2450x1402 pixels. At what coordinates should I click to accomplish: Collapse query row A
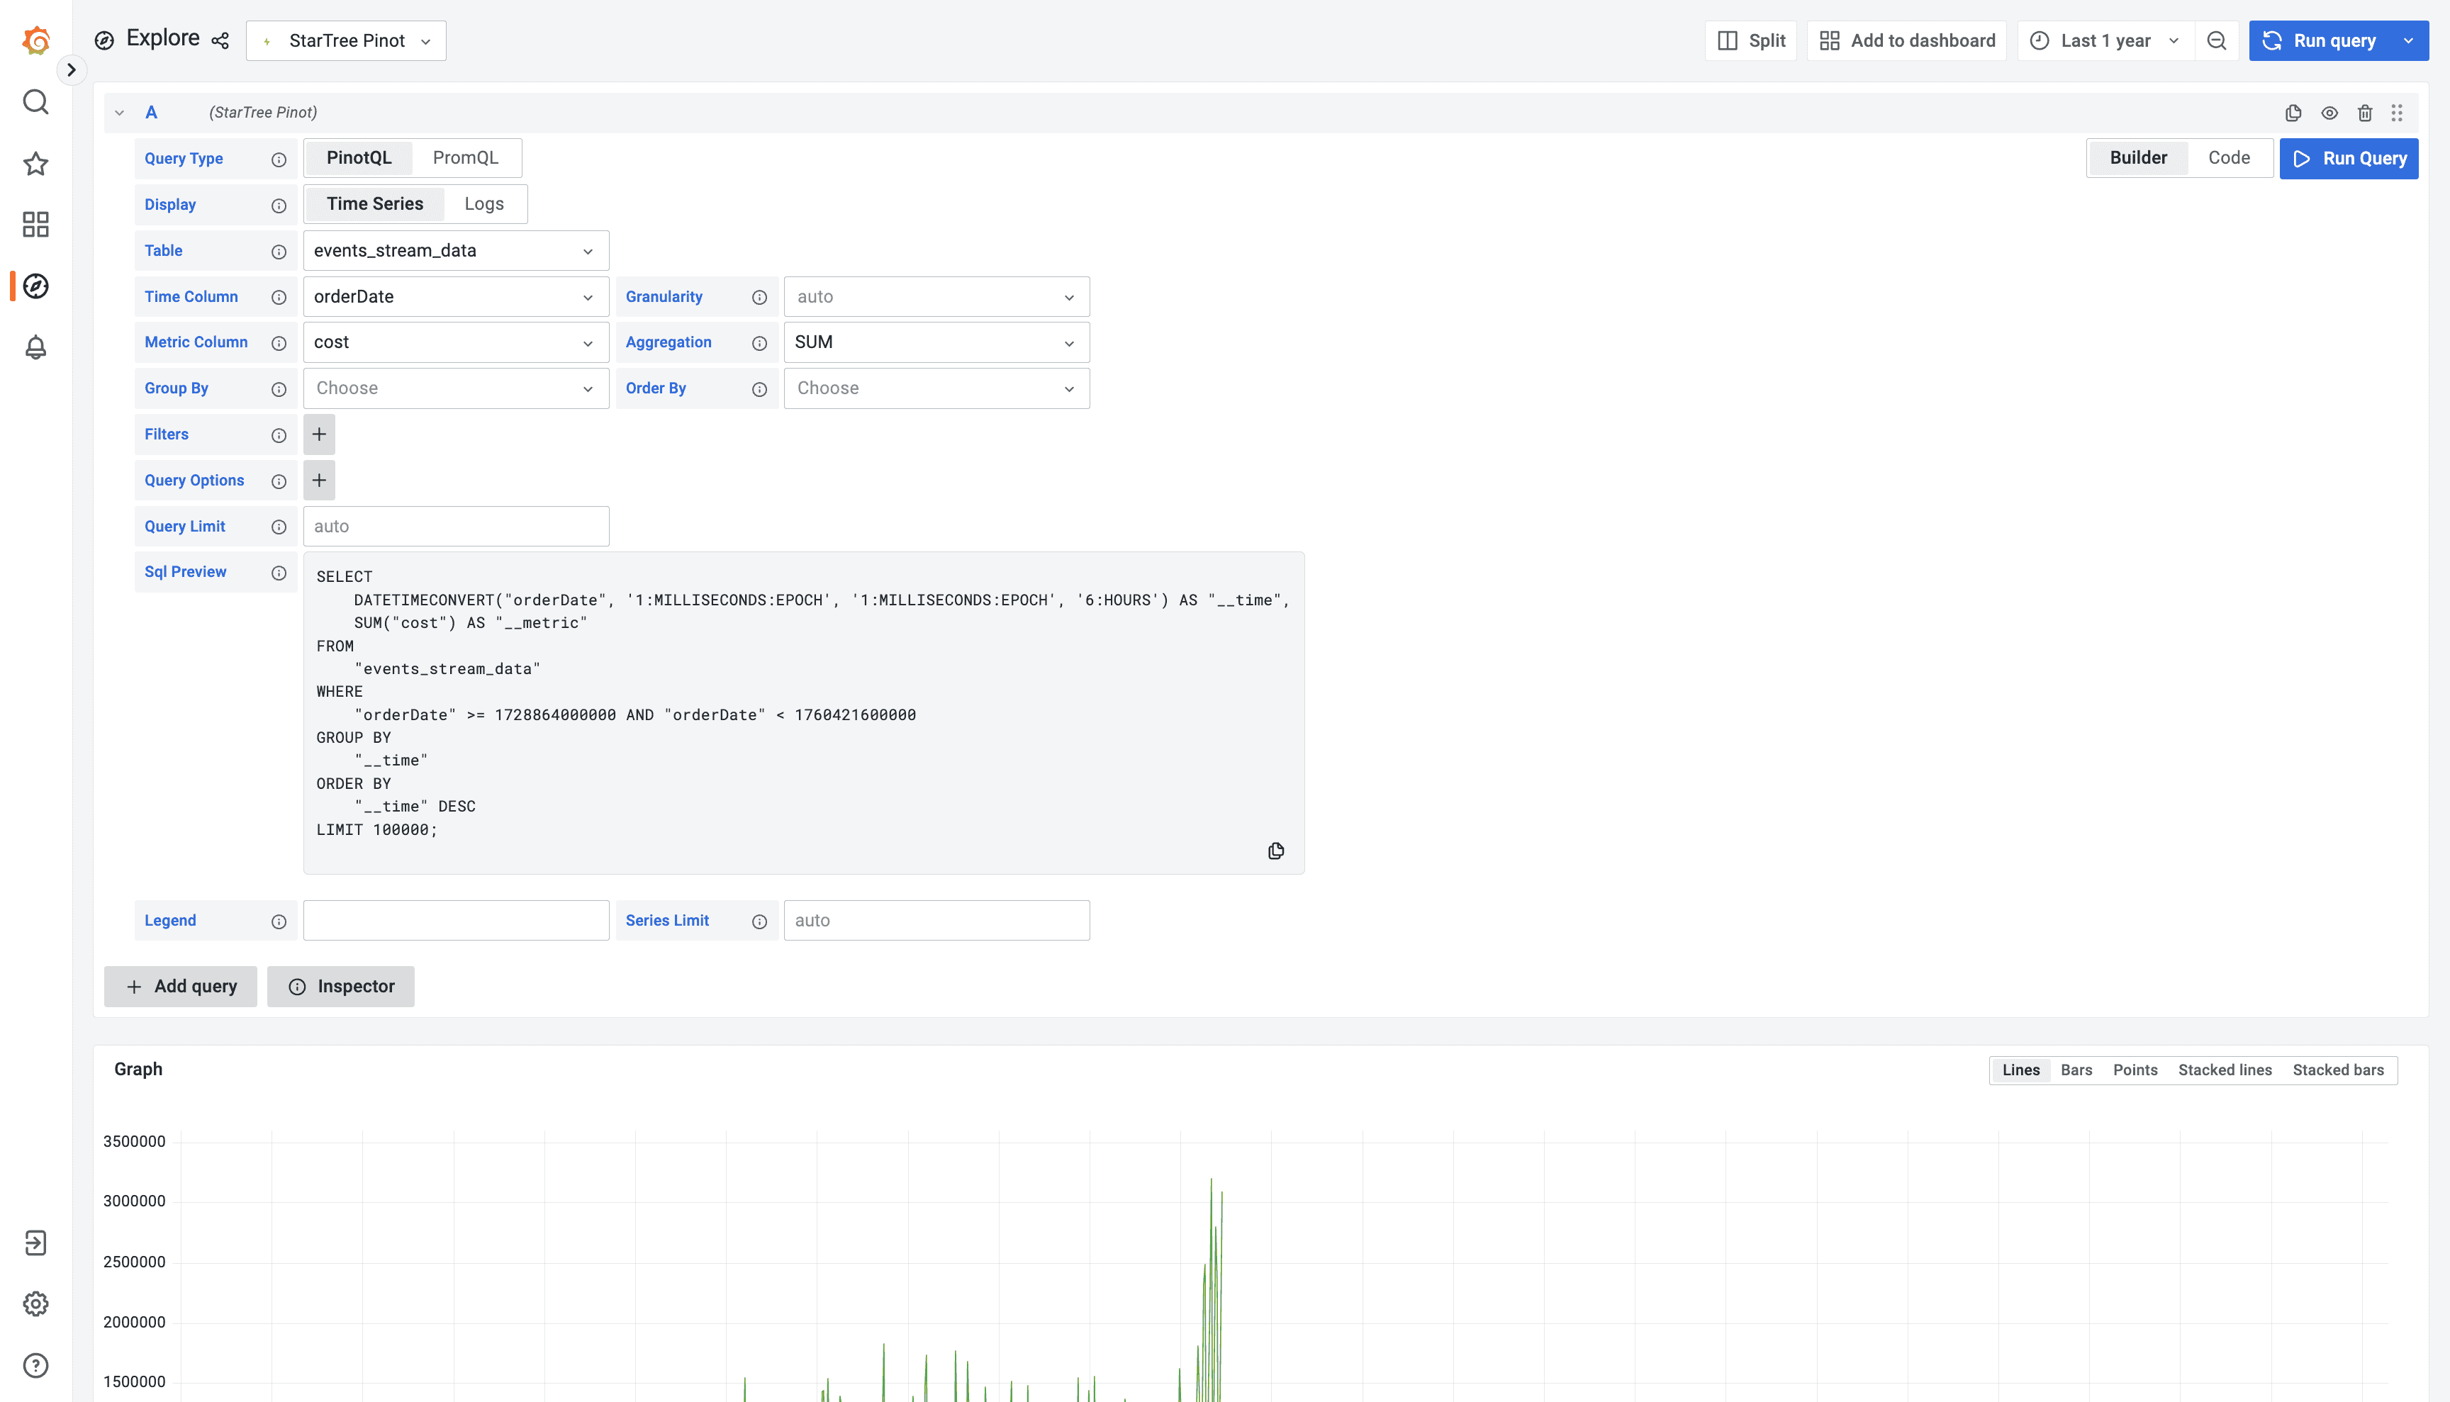pyautogui.click(x=119, y=113)
